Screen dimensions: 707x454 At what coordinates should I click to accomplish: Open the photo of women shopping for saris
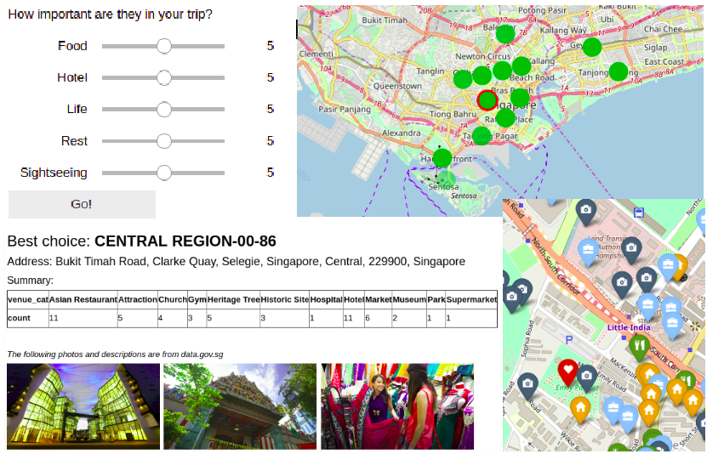pyautogui.click(x=397, y=406)
